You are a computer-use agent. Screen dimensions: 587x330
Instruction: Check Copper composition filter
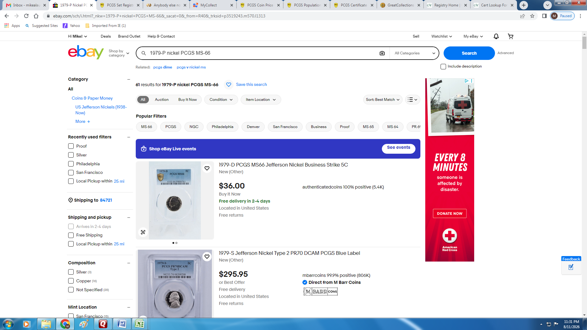tap(71, 281)
